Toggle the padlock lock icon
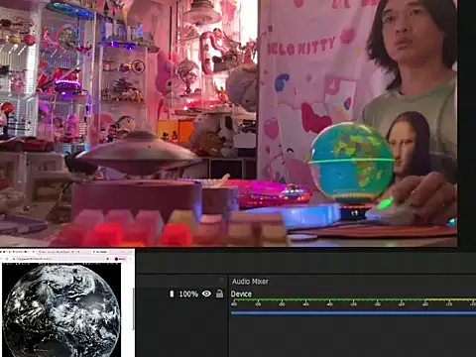 coord(219,294)
